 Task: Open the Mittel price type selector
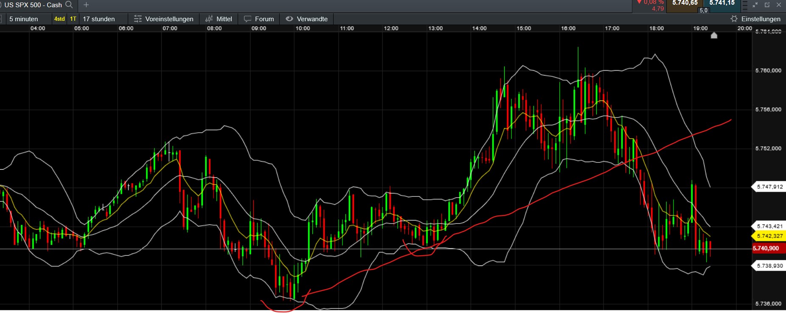tap(219, 19)
